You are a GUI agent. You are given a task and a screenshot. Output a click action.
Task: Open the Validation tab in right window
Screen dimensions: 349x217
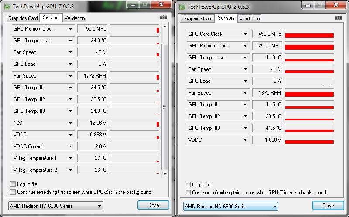[250, 19]
